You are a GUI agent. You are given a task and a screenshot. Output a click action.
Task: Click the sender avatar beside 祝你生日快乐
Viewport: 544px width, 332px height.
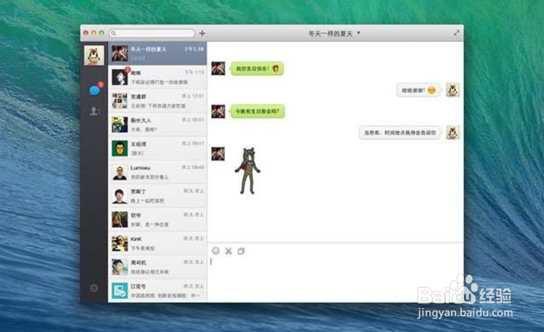[x=218, y=68]
